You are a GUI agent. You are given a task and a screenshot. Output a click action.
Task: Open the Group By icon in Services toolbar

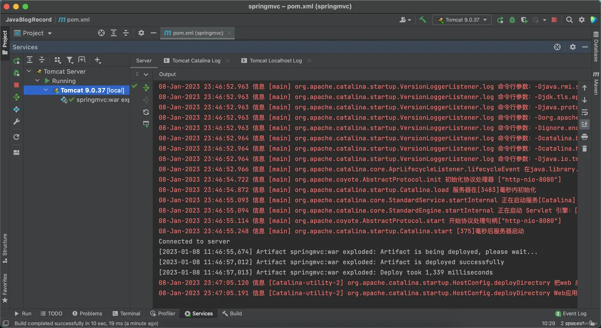tap(58, 60)
